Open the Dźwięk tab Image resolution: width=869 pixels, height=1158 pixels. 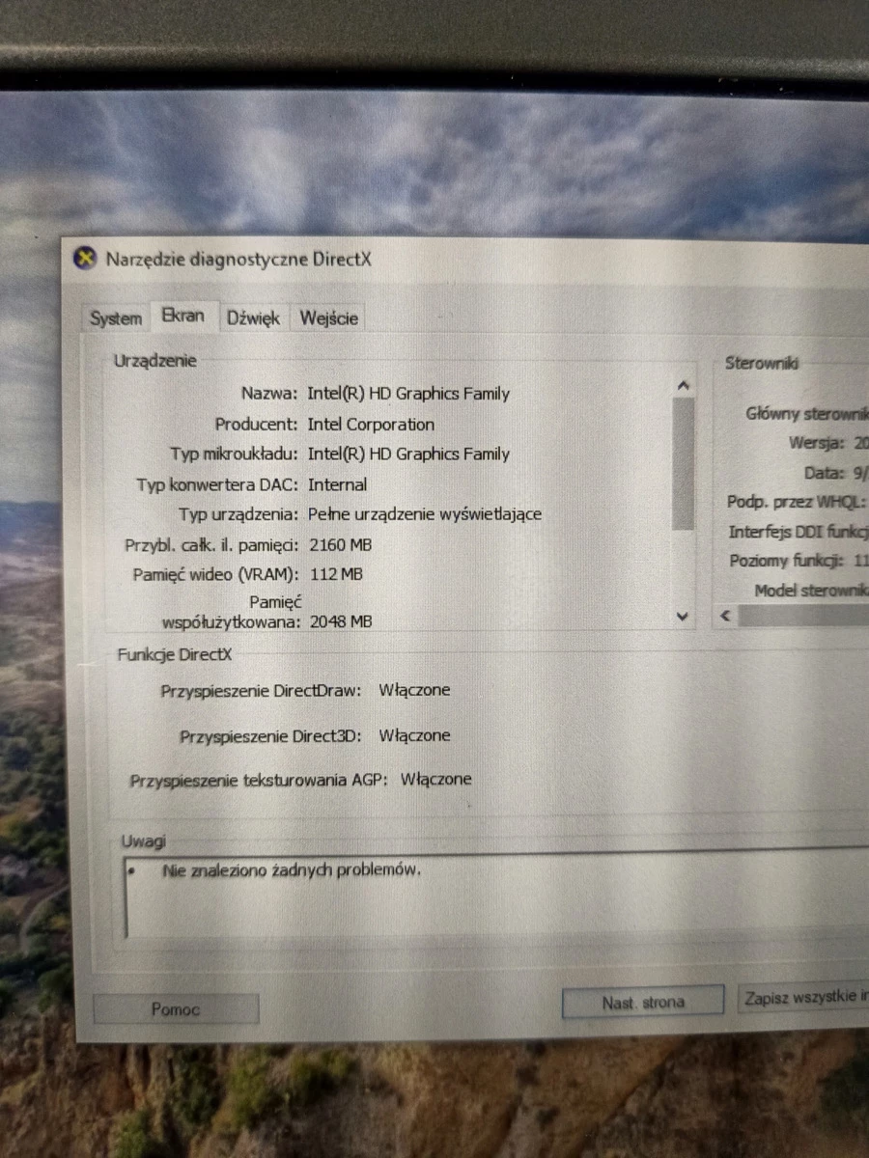pyautogui.click(x=253, y=317)
